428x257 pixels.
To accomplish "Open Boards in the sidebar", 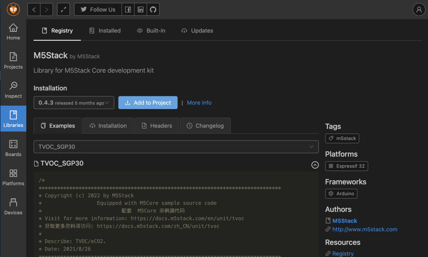I will point(13,148).
